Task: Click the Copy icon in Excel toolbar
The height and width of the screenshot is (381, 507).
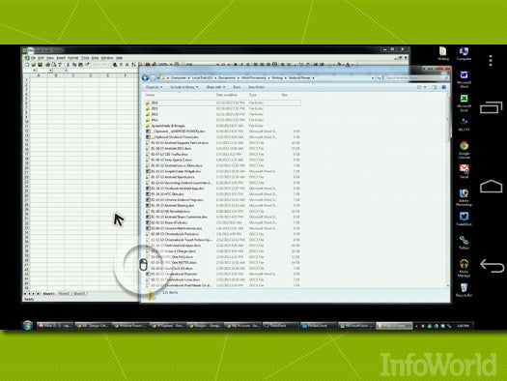Action: click(74, 65)
